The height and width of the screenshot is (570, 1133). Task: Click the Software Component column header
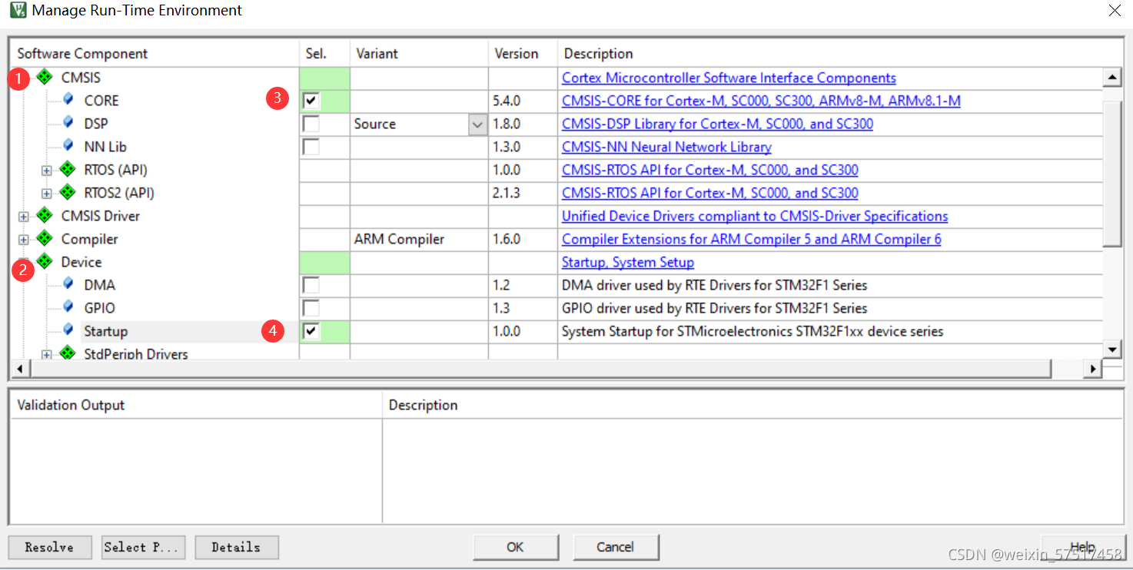154,54
